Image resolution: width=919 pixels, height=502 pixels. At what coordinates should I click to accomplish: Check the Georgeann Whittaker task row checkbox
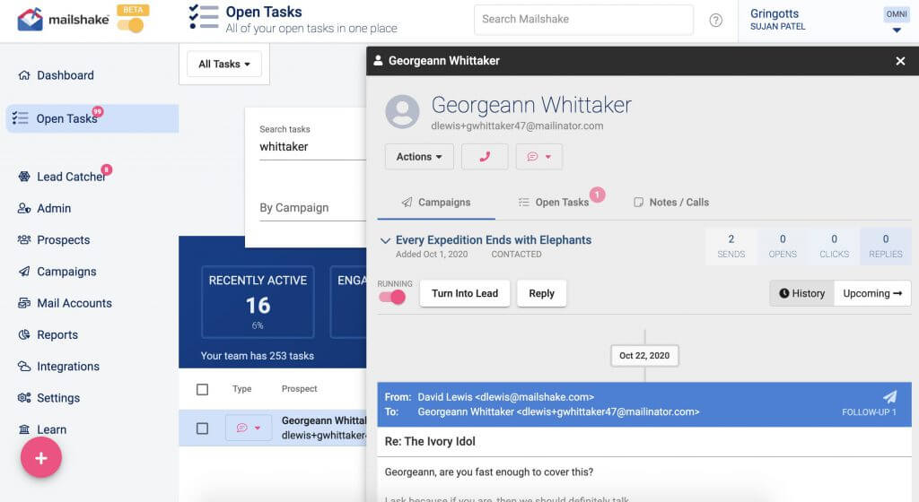point(202,428)
